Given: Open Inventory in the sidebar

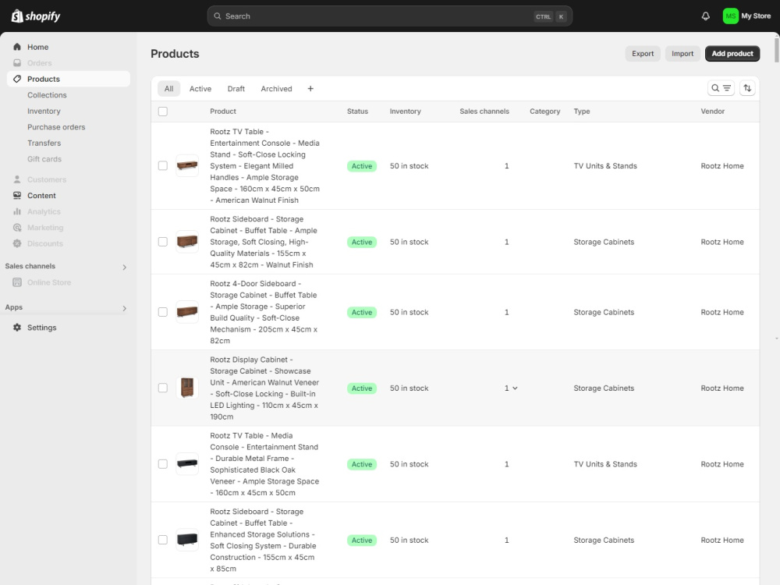Looking at the screenshot, I should 44,111.
